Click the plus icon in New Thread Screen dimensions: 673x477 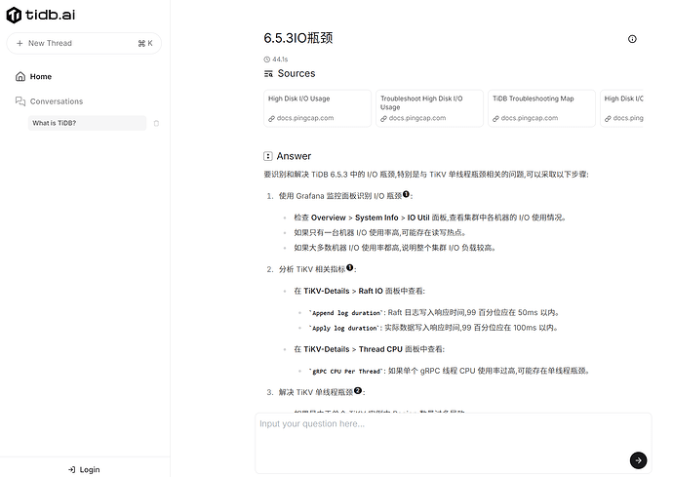click(20, 43)
